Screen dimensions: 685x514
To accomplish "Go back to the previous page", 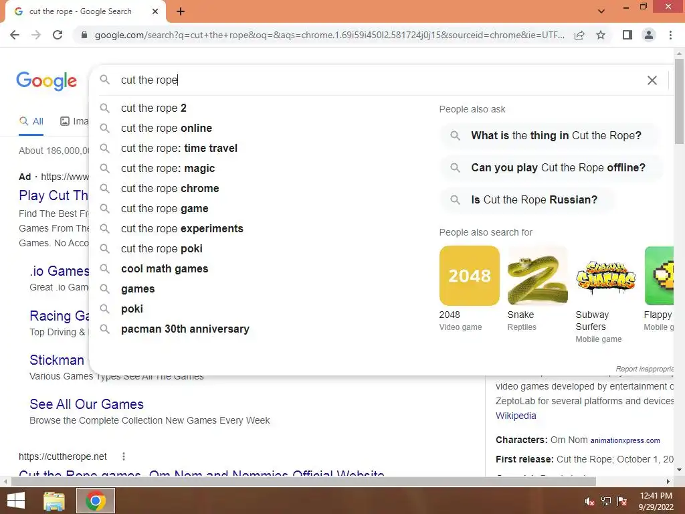I will (x=15, y=35).
